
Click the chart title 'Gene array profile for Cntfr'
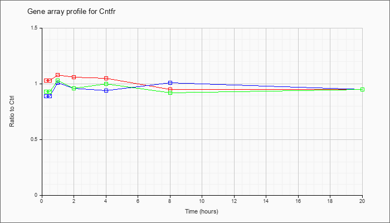tap(71, 11)
